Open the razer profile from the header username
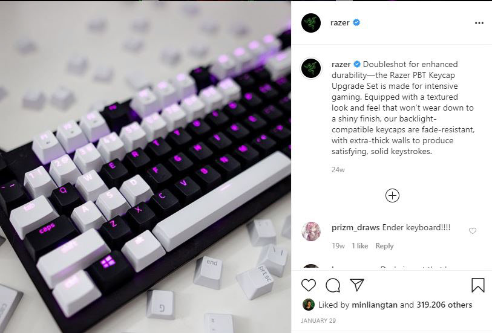Screen dimensions: 492x333 (340, 22)
